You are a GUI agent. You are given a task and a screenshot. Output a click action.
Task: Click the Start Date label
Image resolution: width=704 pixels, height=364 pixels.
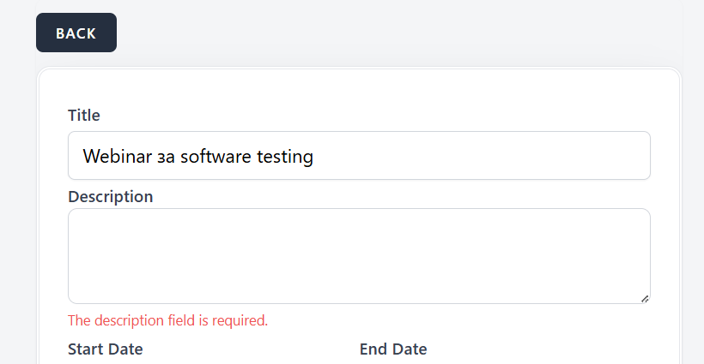[x=105, y=349]
